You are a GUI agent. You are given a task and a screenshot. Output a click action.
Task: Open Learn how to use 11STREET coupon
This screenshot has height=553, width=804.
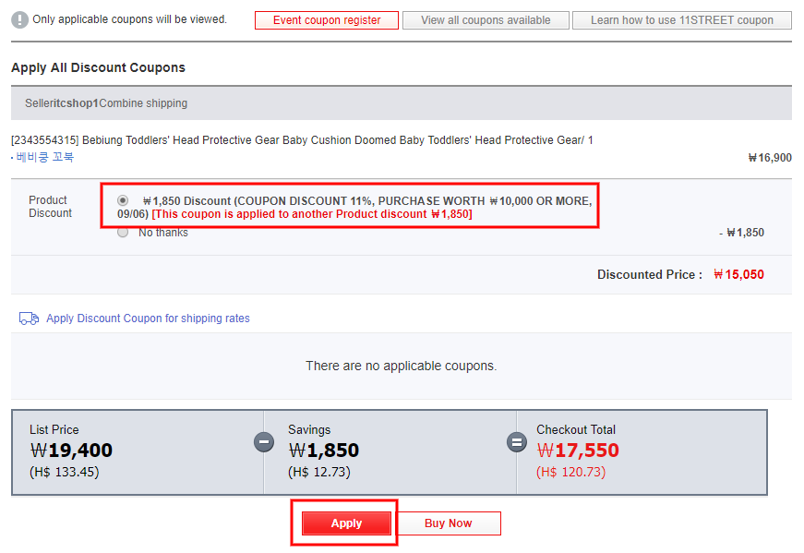point(681,20)
